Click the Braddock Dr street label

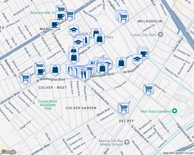pos(145,125)
